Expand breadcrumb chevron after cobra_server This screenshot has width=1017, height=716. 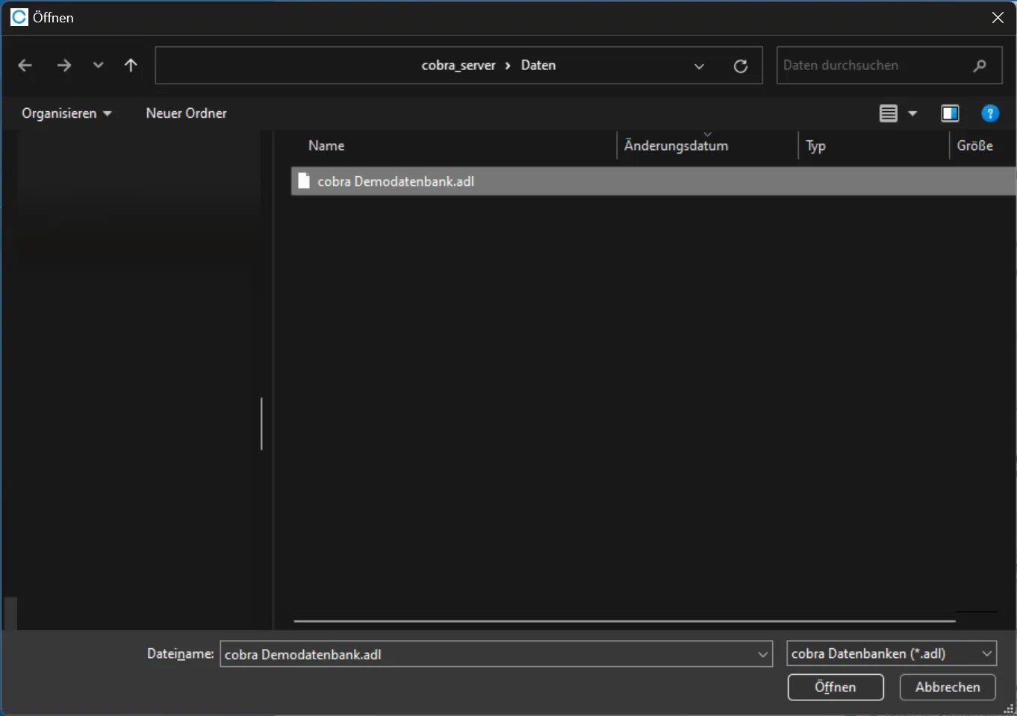click(508, 66)
